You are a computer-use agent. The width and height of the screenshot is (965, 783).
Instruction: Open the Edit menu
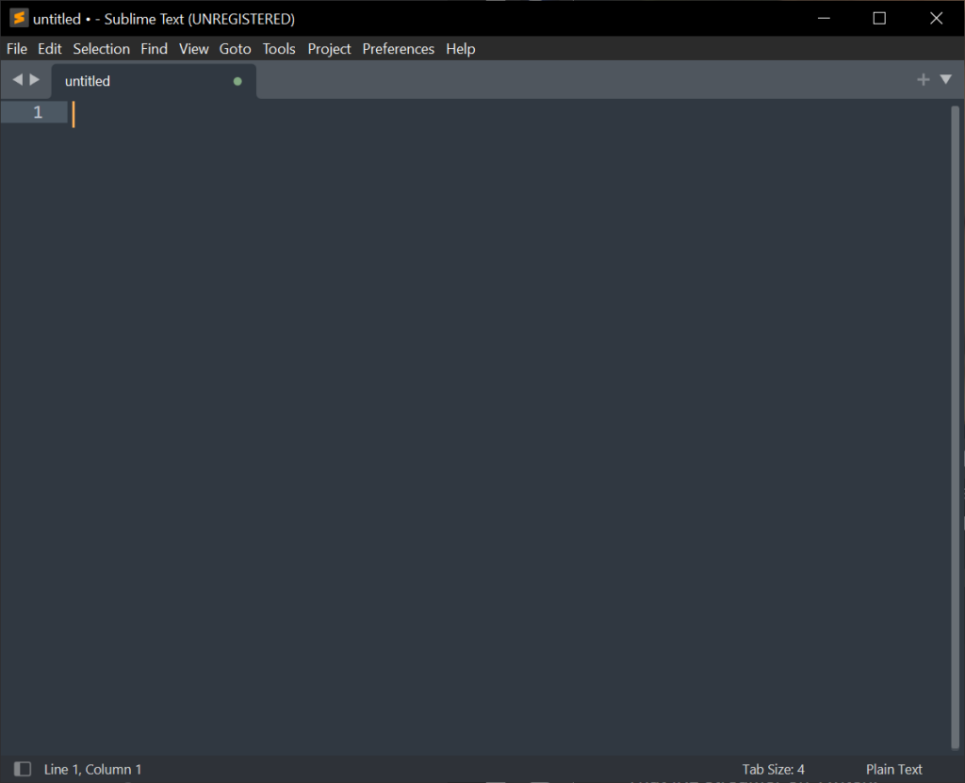tap(49, 49)
